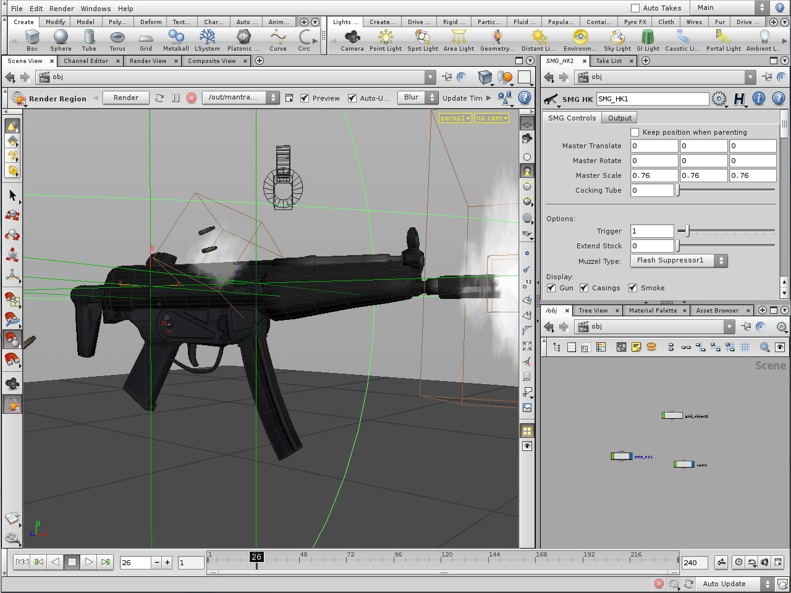Disable the Smoke display option
This screenshot has height=593, width=791.
coord(633,288)
